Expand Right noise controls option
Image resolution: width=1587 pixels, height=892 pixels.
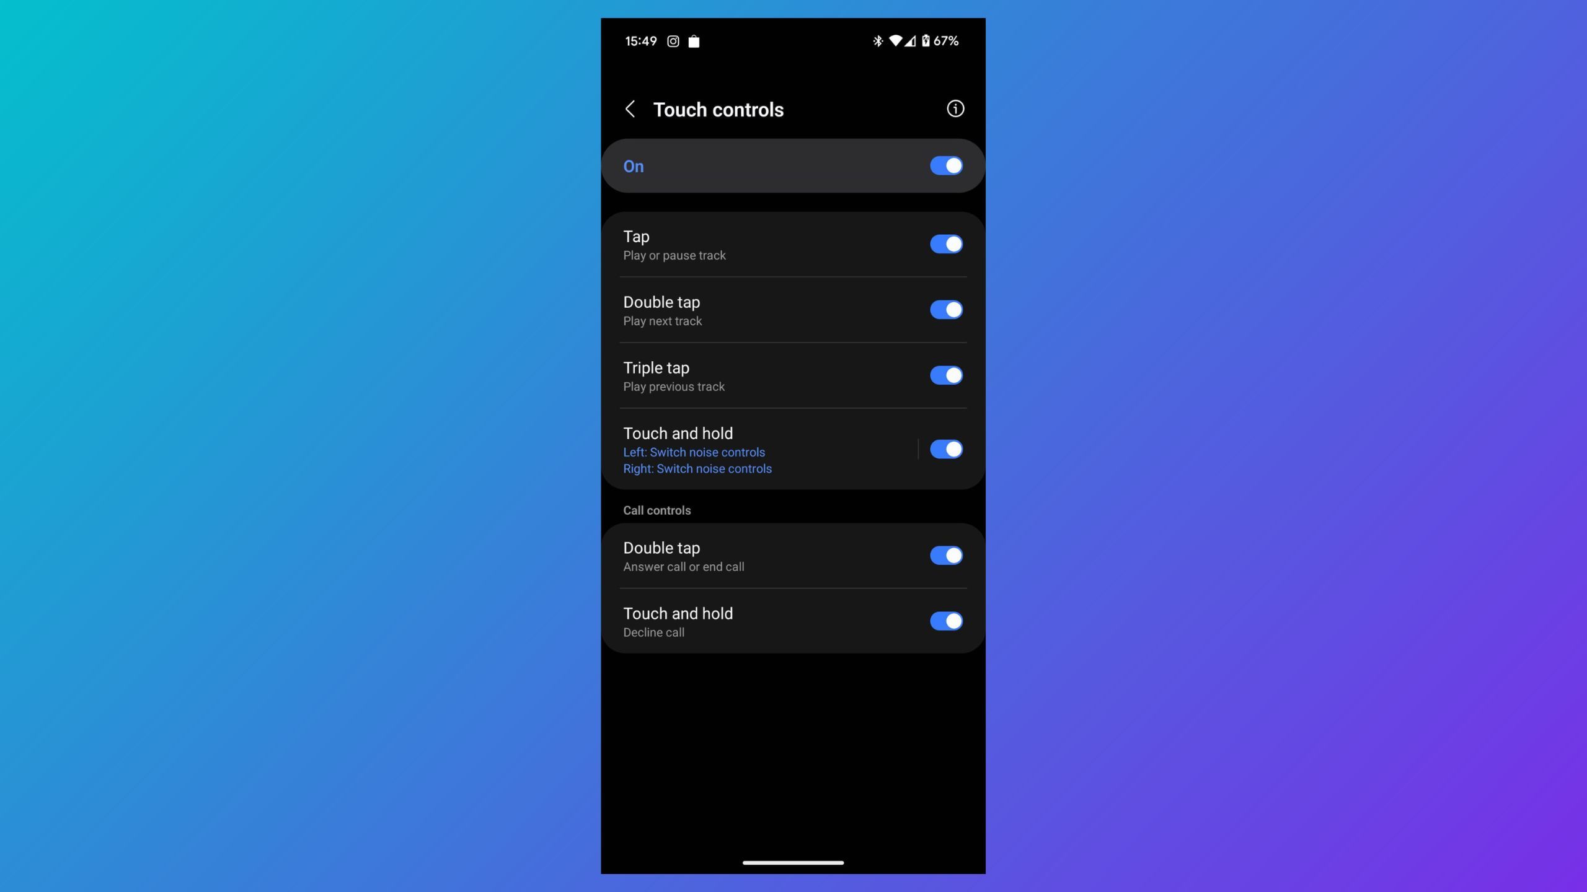pos(697,470)
